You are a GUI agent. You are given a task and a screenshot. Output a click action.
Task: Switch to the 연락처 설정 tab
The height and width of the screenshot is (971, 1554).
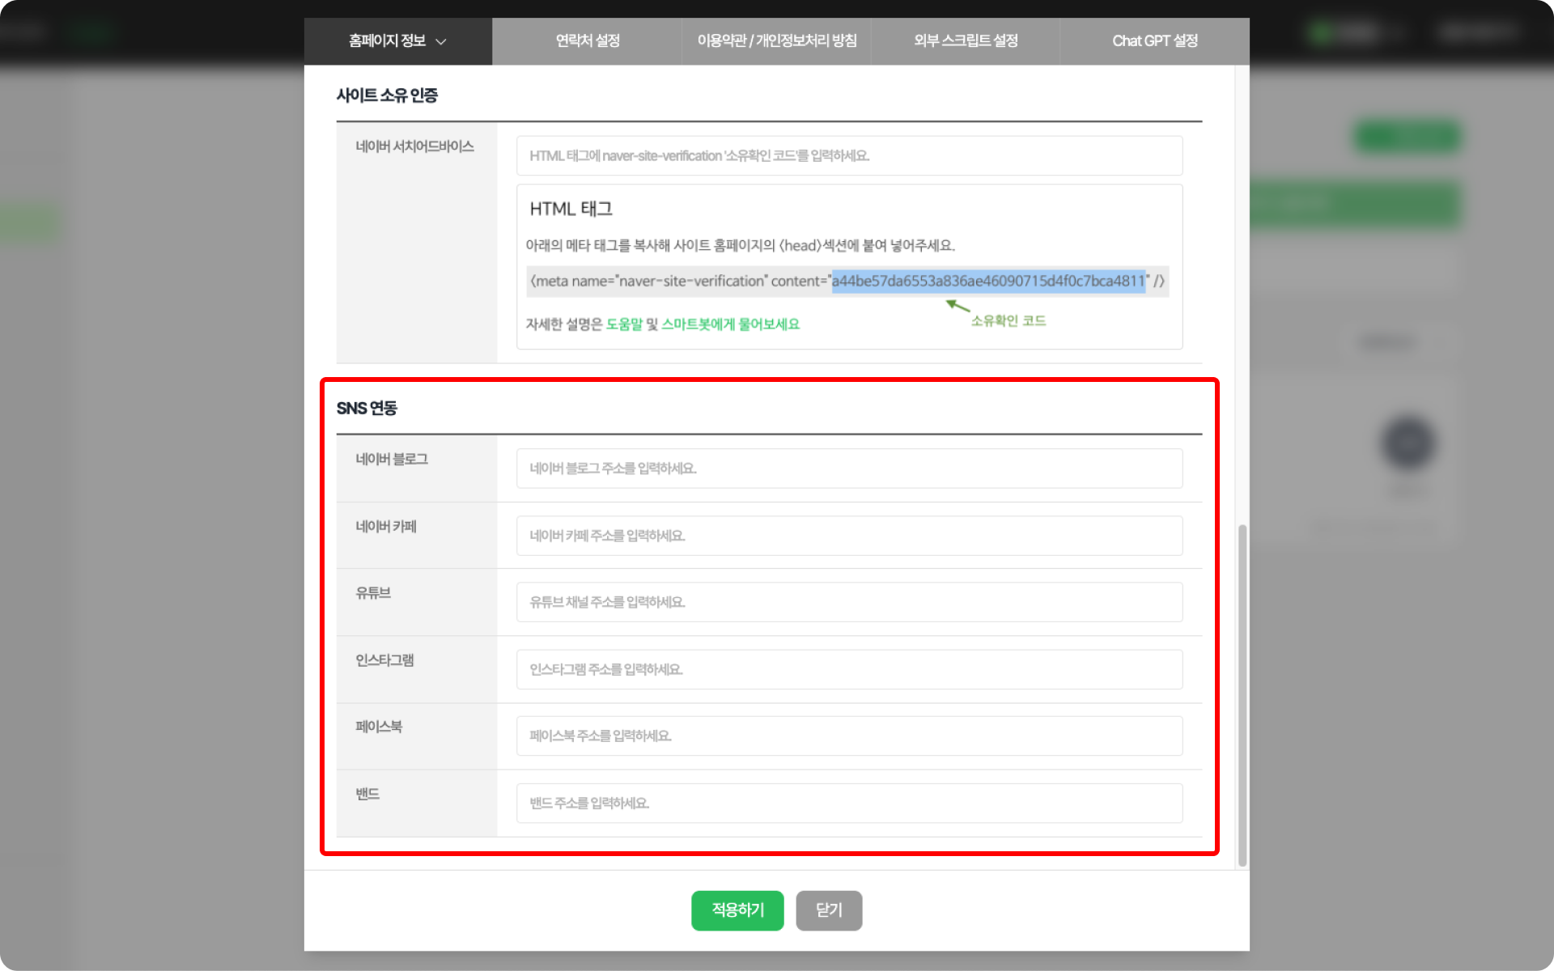(588, 40)
